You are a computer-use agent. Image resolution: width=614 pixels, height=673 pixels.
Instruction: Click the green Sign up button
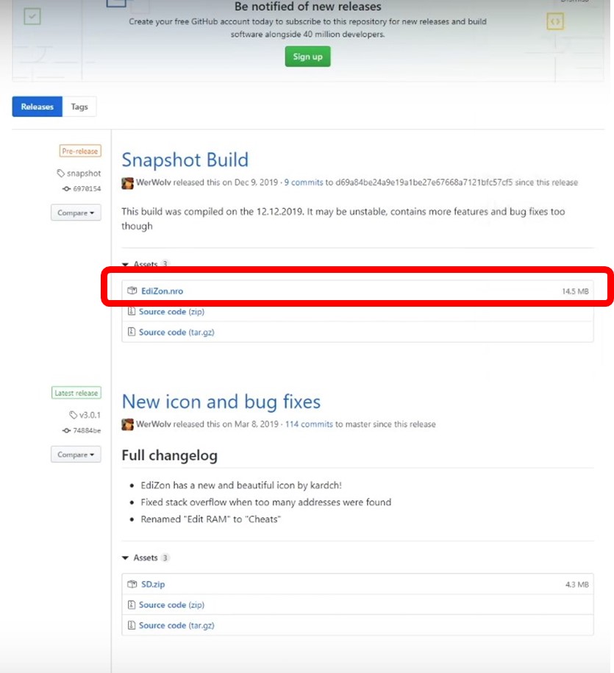(307, 57)
